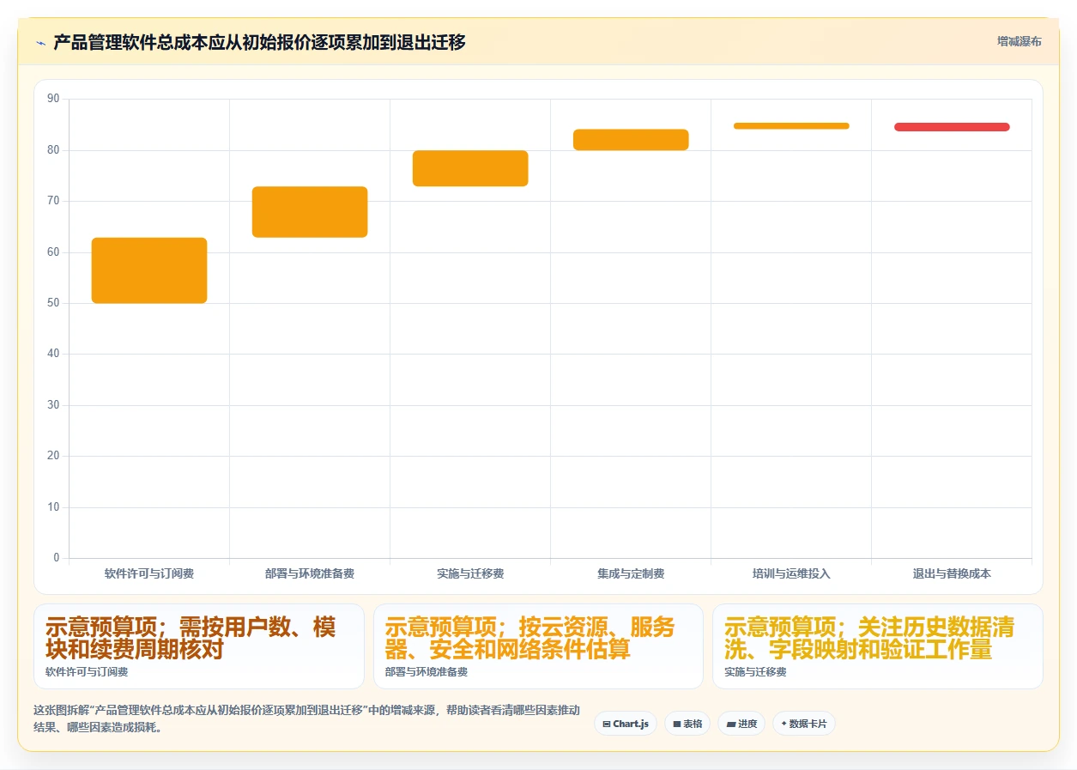Open the card about 用户数、模块和续费周期
Screen dimensions: 1077x770
point(199,646)
